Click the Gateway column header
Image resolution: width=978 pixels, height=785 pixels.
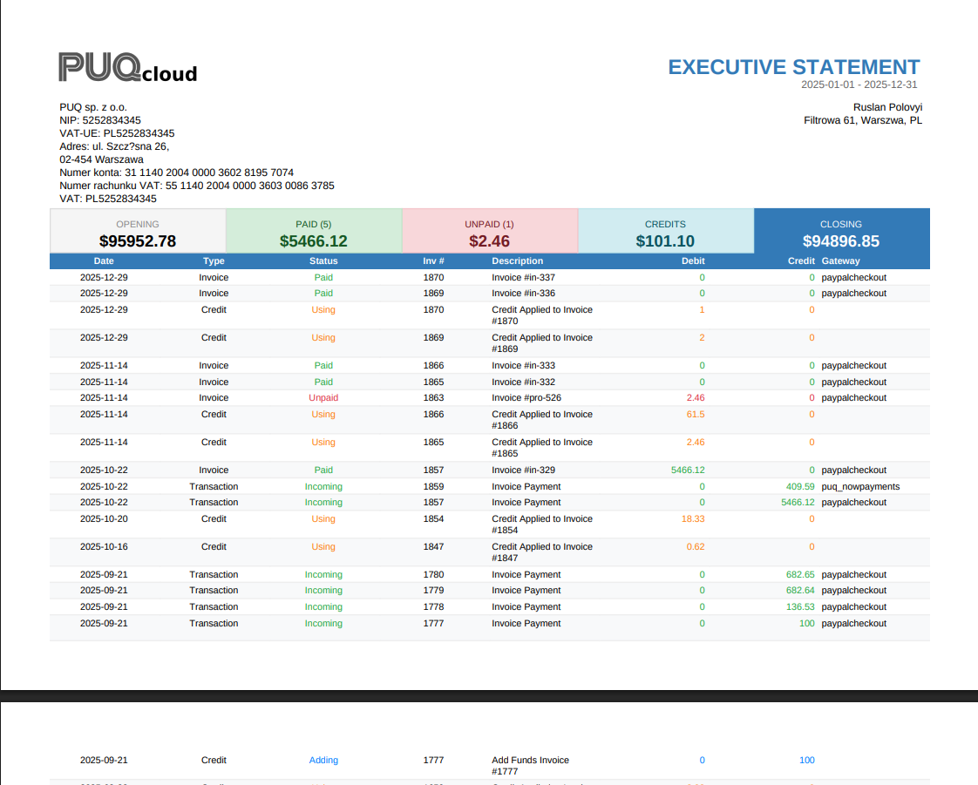tap(840, 261)
